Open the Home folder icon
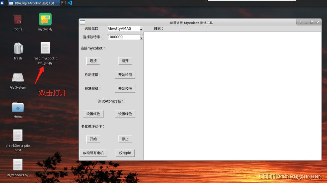The image size is (327, 183). (18, 107)
